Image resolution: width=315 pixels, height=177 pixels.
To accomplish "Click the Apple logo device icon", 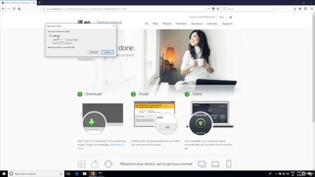I will point(94,164).
